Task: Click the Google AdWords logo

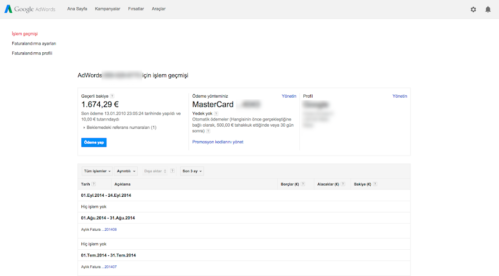Action: point(31,9)
